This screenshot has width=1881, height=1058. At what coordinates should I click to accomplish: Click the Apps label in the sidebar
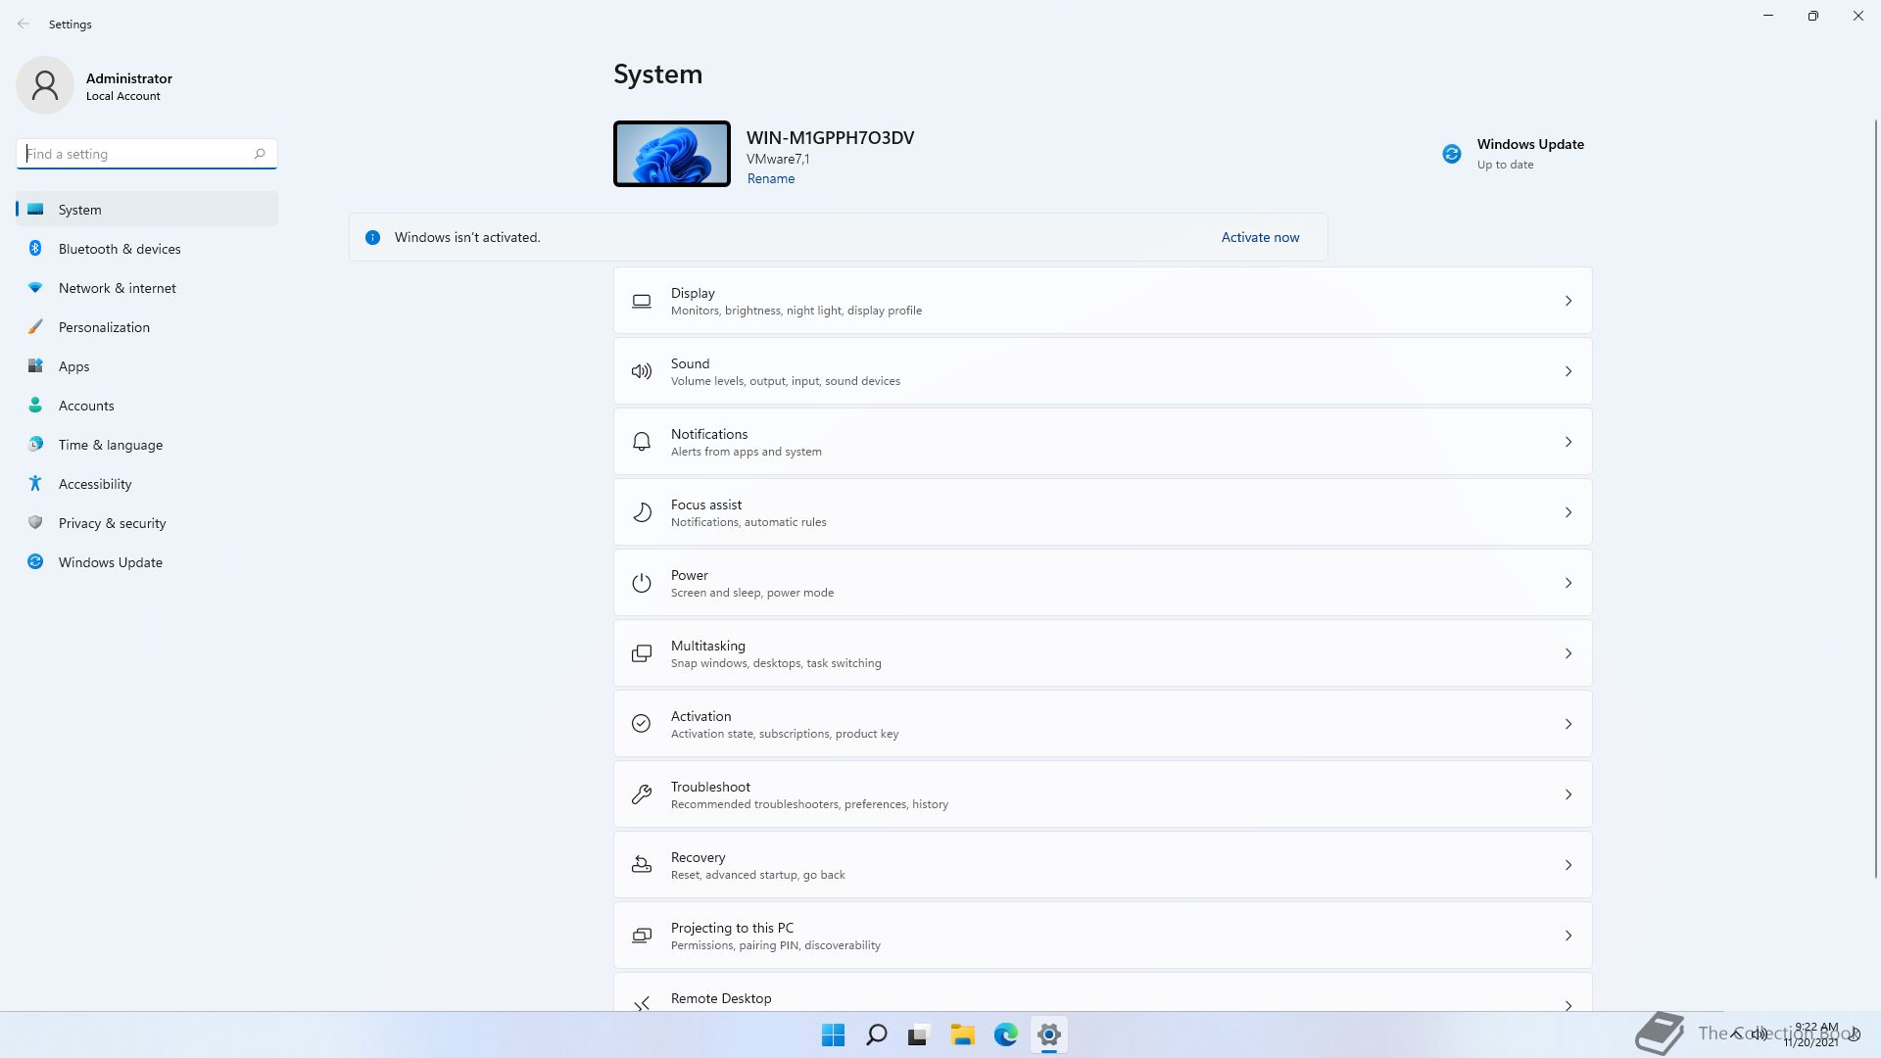(x=73, y=366)
